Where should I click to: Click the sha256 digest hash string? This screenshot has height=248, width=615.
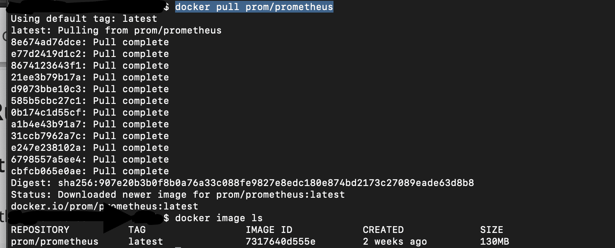266,183
